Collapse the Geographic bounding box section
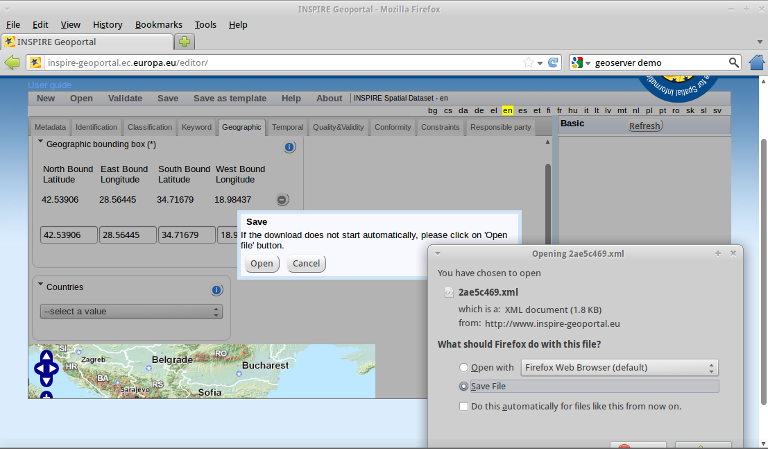 40,142
